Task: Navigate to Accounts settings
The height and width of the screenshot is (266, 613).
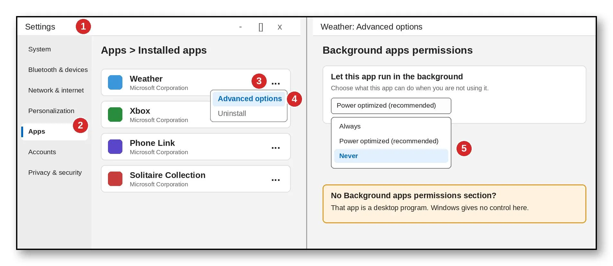Action: (x=42, y=152)
